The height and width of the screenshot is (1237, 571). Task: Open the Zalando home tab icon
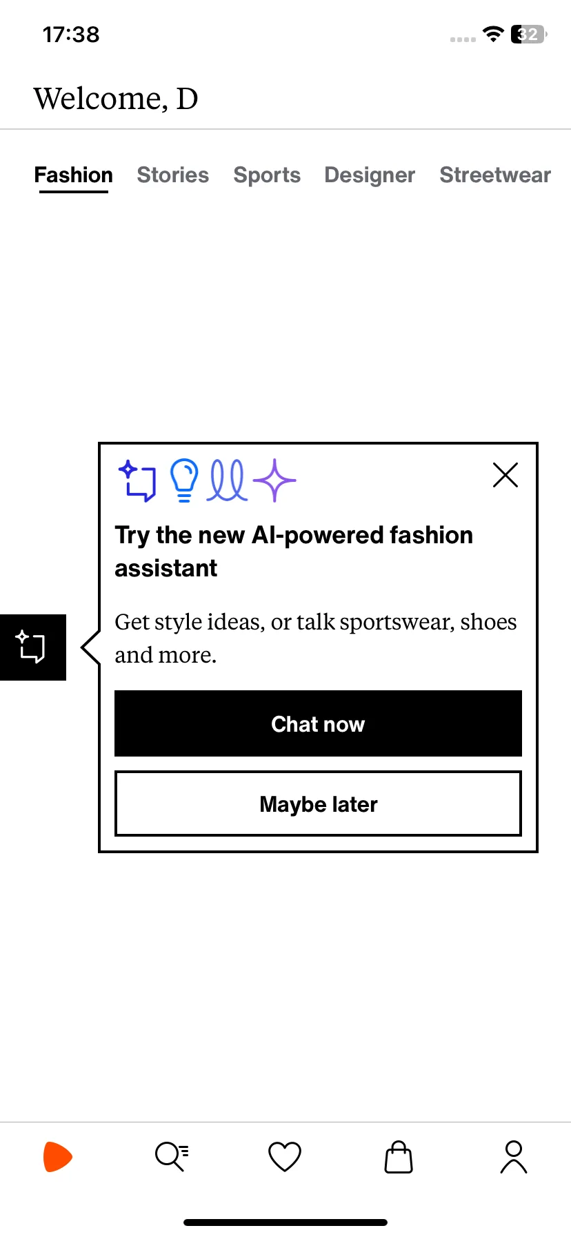click(x=58, y=1157)
